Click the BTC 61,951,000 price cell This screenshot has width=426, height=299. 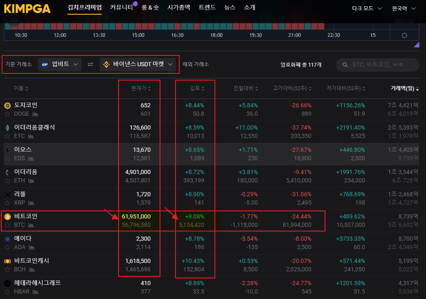point(136,216)
